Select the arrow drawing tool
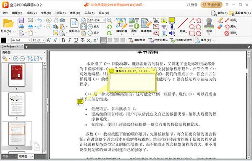 [192, 20]
